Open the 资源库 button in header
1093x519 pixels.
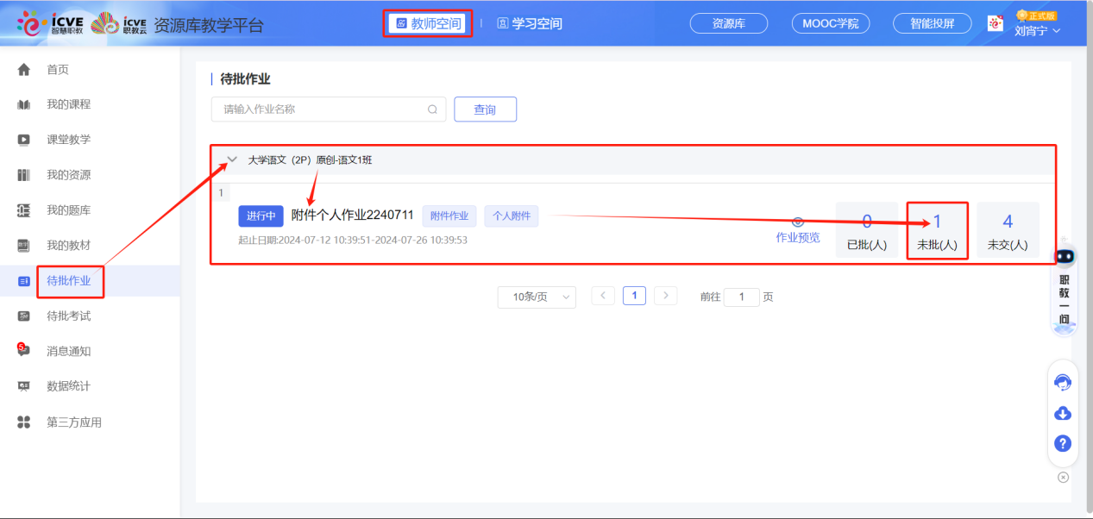coord(728,23)
